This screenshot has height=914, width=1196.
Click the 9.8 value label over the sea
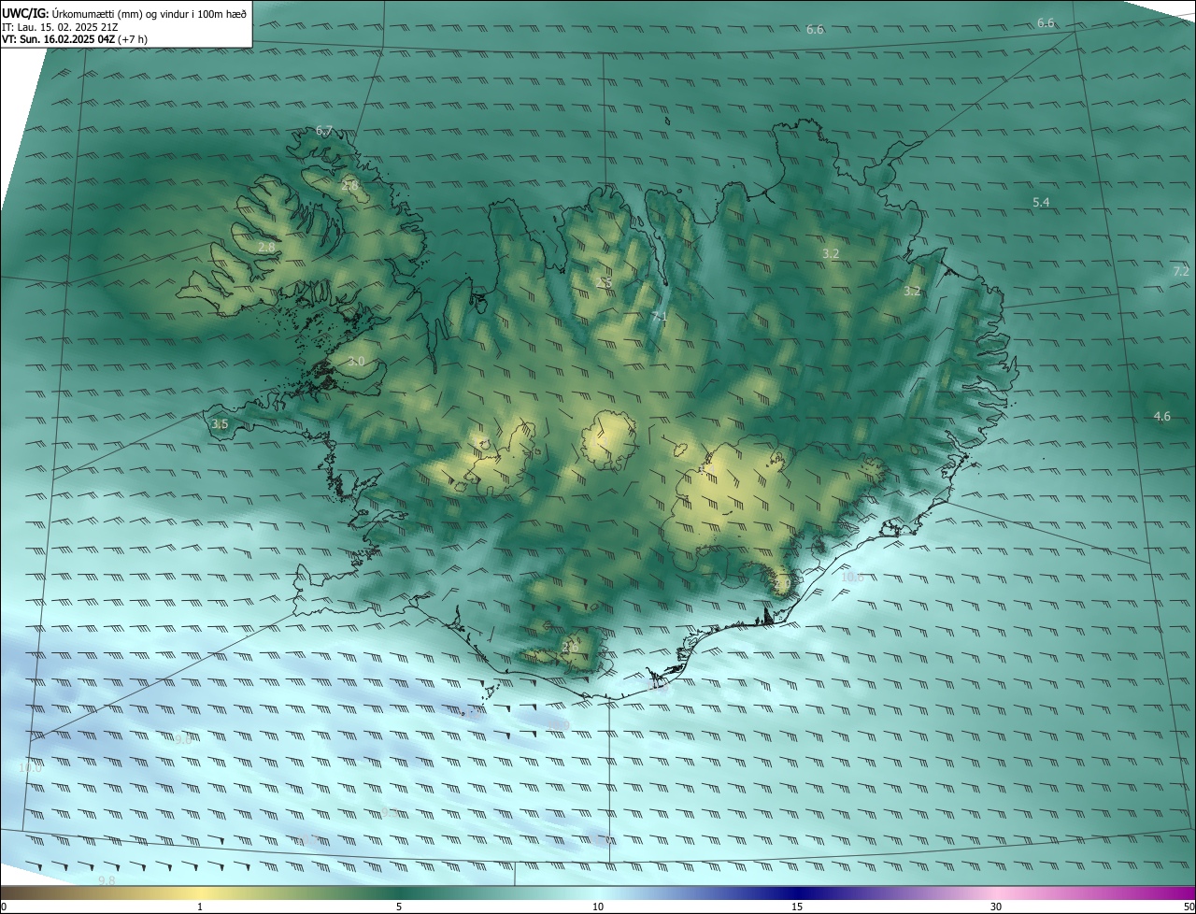tap(107, 881)
